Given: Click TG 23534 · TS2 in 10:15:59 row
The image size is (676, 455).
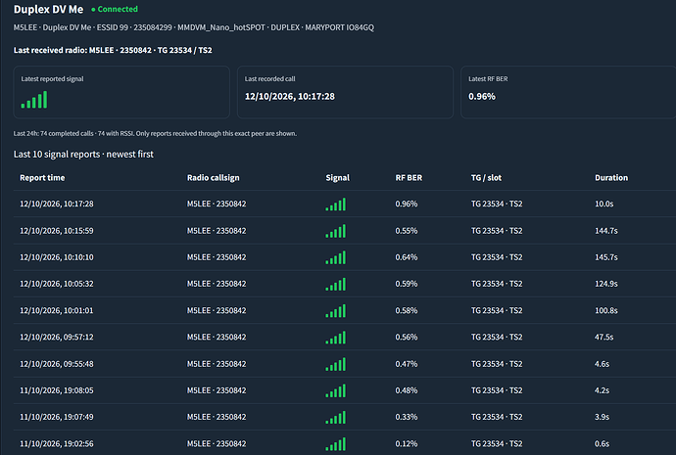Looking at the screenshot, I should [x=497, y=231].
